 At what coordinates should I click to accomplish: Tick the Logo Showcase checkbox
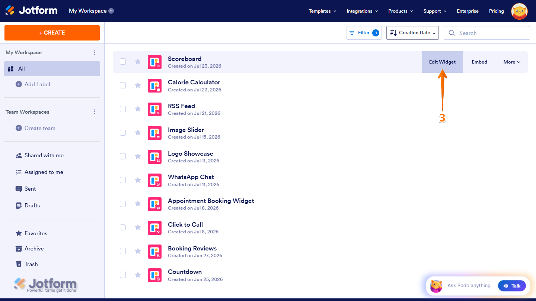[123, 156]
